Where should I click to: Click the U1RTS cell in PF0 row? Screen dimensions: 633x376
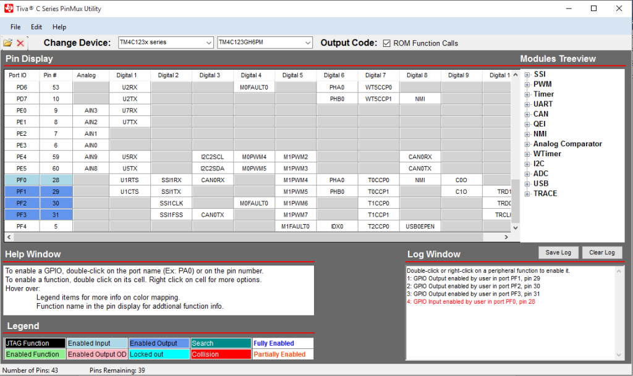(130, 180)
